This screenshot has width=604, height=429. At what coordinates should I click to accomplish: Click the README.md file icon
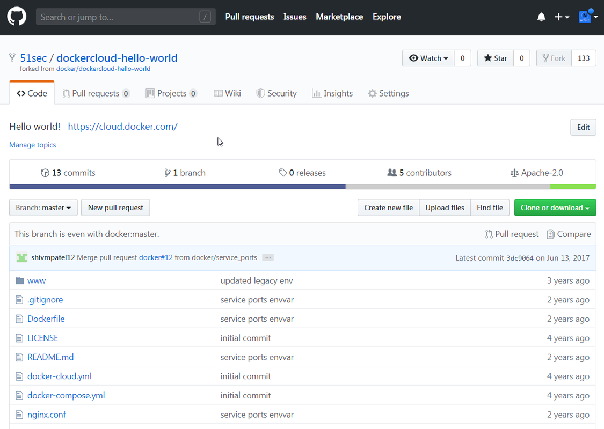(x=19, y=357)
